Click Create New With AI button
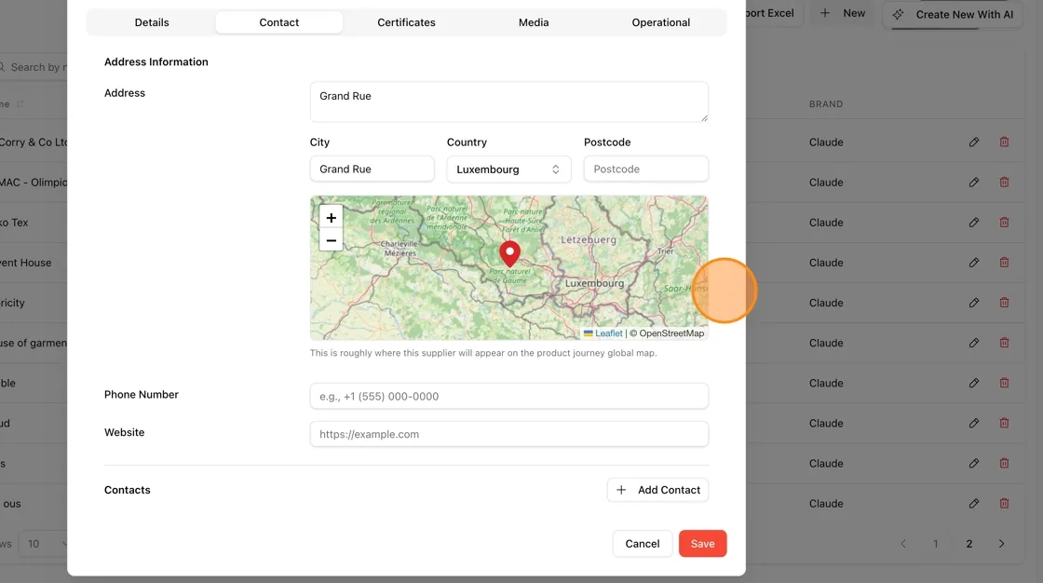 (953, 14)
